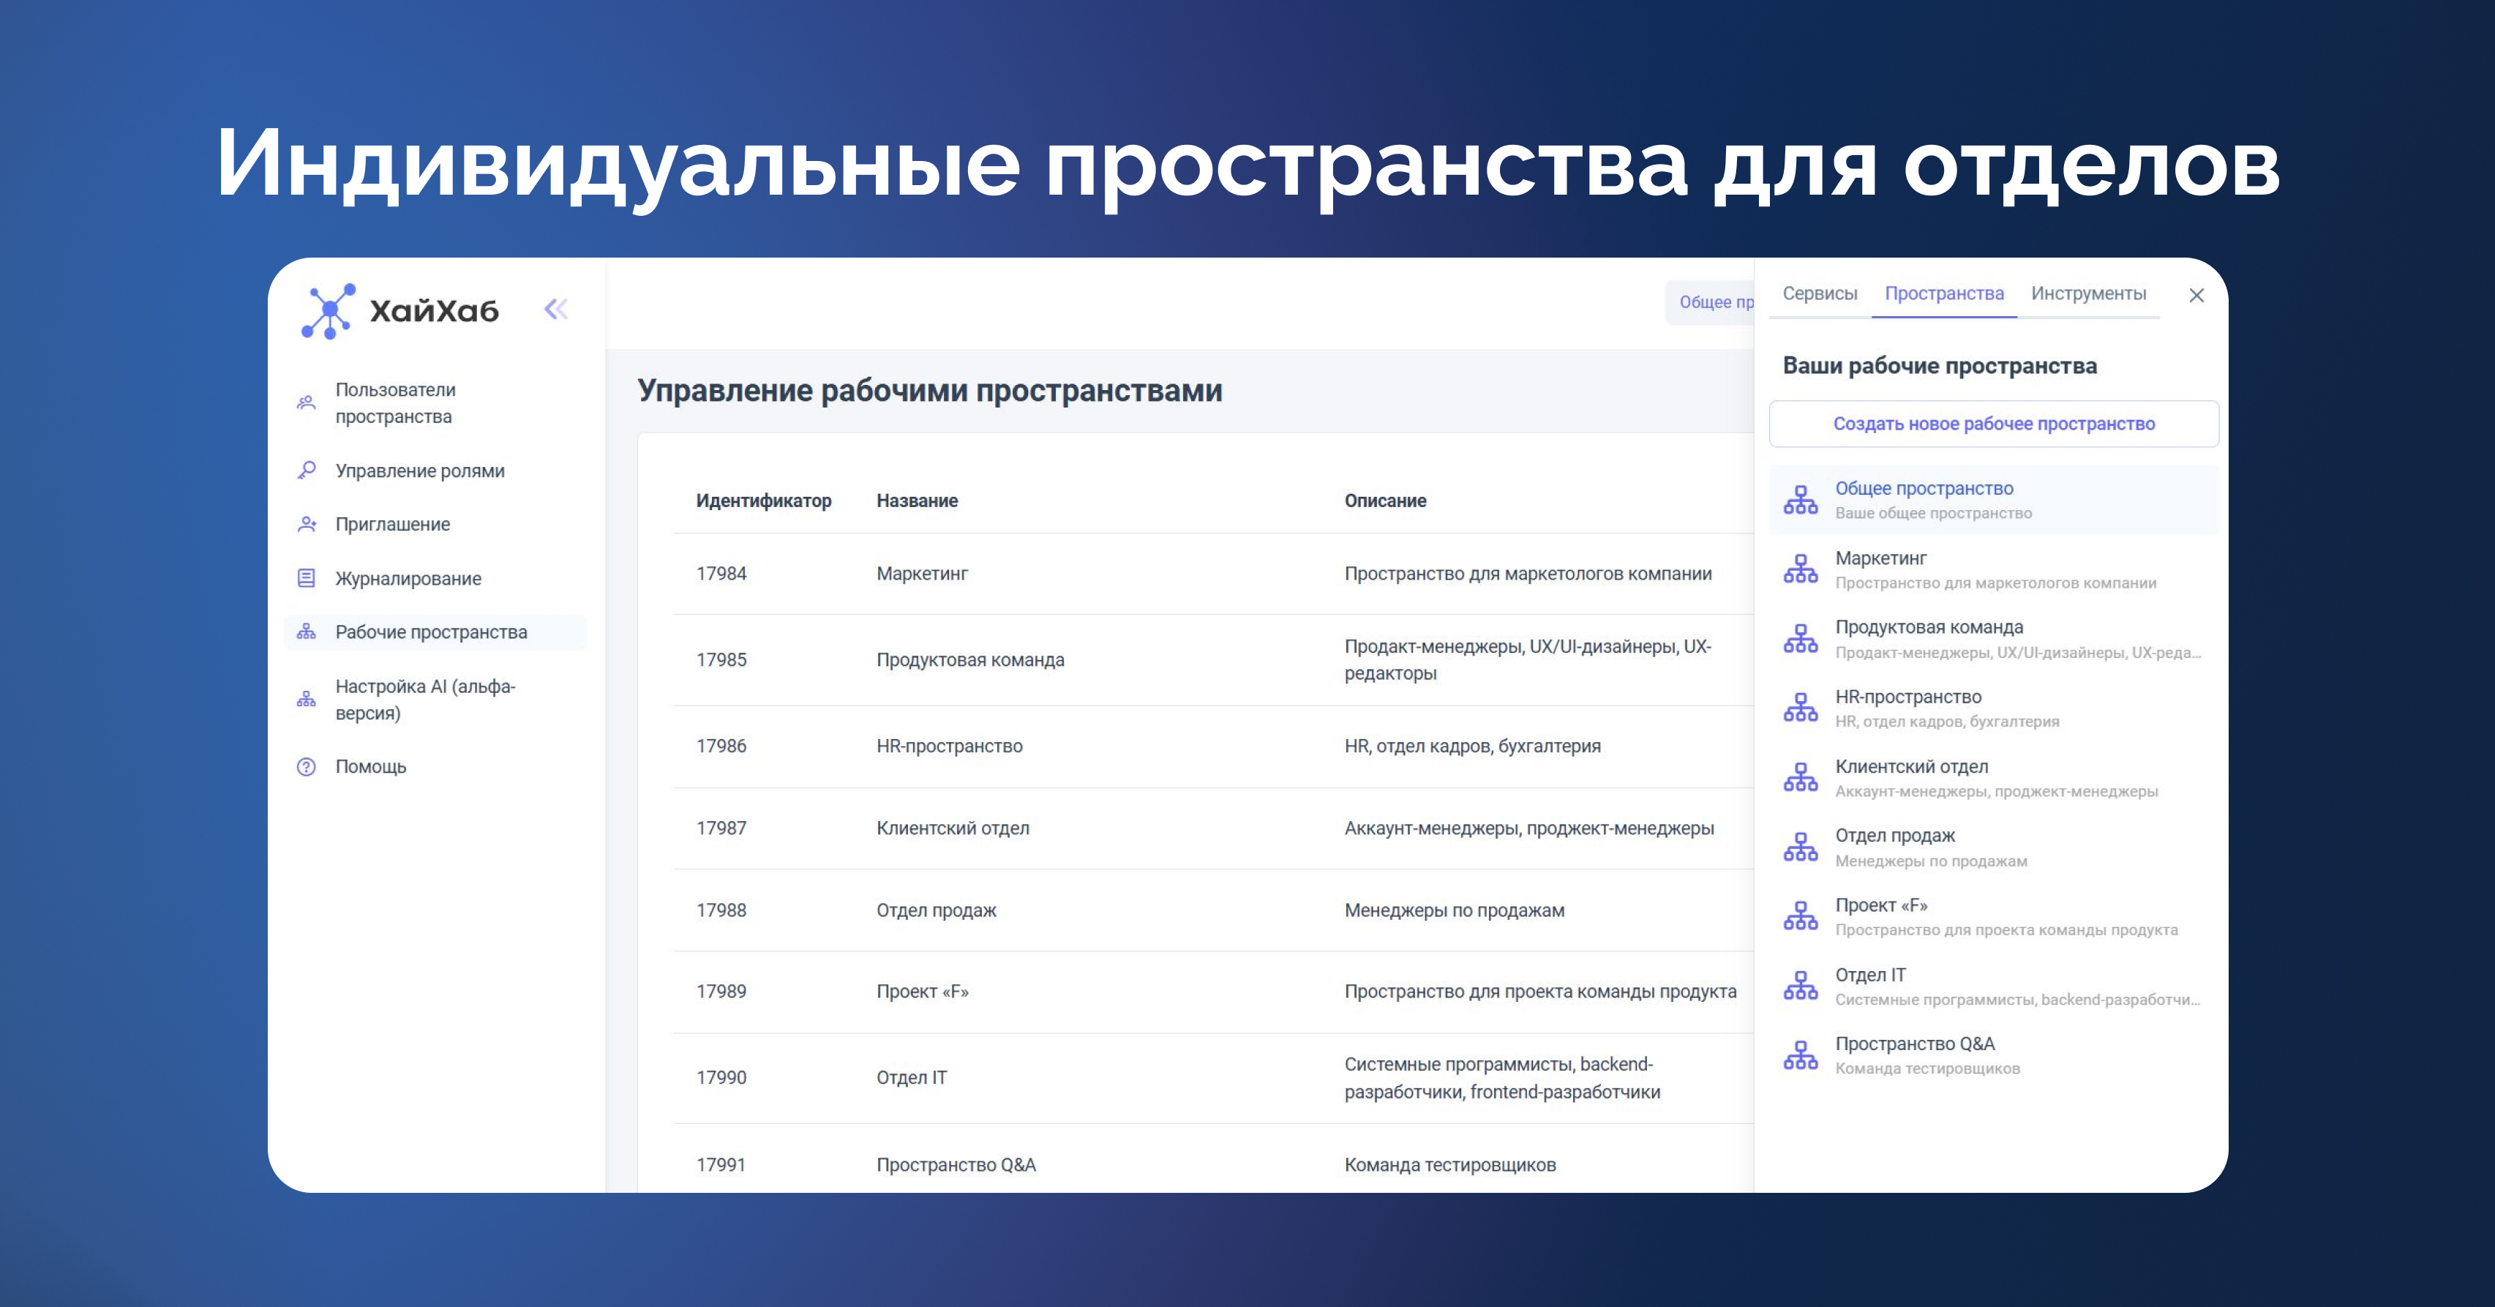2495x1307 pixels.
Task: Switch to the Сервисы tab
Action: click(x=1819, y=293)
